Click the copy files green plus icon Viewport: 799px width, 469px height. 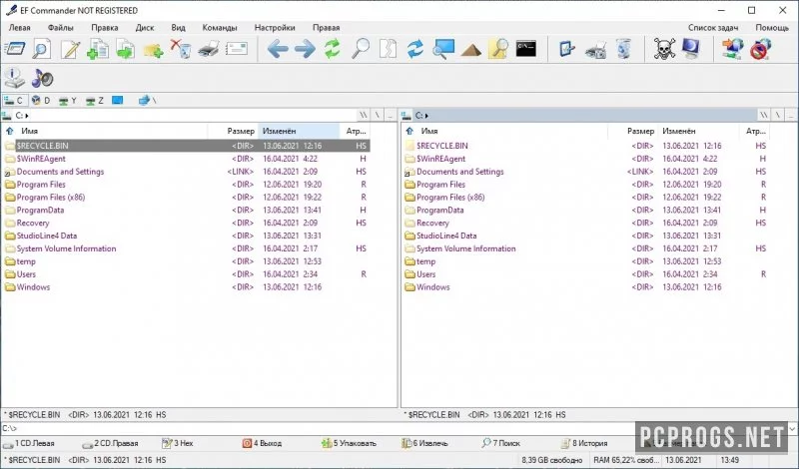click(97, 50)
